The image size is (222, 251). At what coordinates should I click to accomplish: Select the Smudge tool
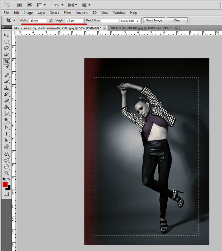coord(6,113)
